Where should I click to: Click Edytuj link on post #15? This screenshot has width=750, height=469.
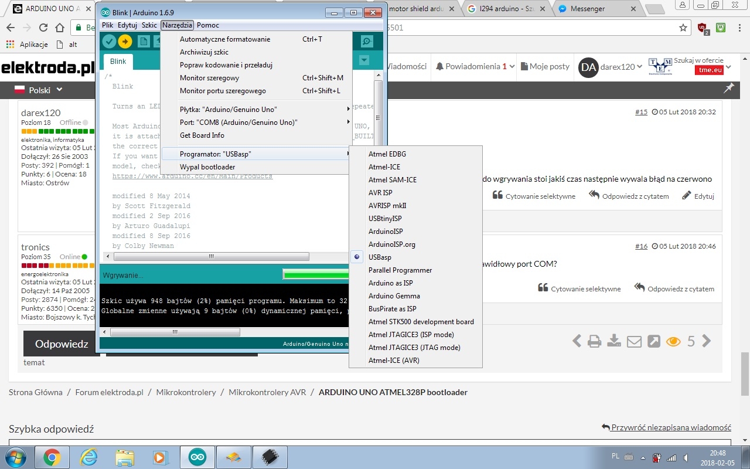coord(698,196)
